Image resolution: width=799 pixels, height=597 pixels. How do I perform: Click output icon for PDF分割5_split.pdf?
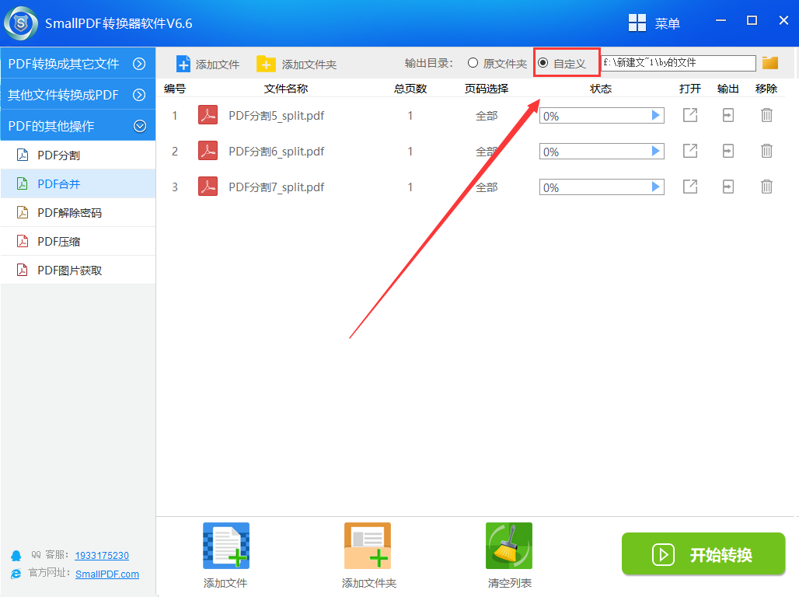tap(728, 115)
